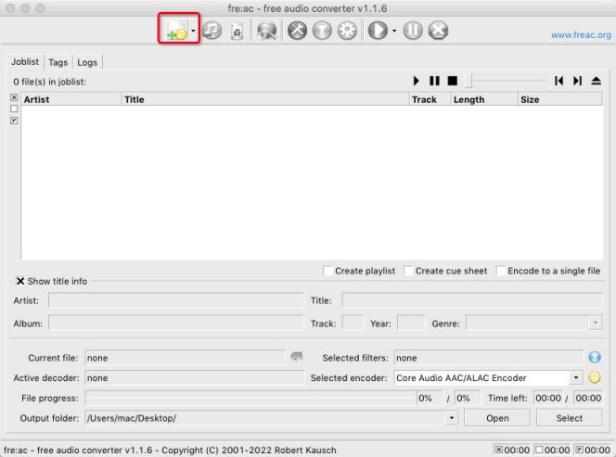Click the status bar copyright text
616x457 pixels.
(x=170, y=450)
